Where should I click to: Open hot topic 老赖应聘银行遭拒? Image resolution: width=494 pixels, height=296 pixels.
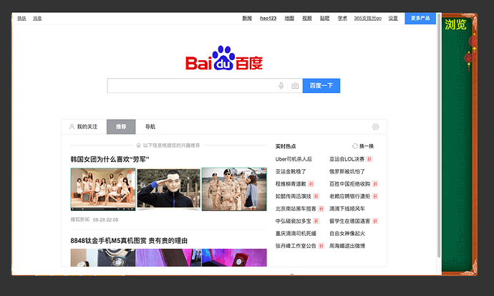[x=349, y=196]
